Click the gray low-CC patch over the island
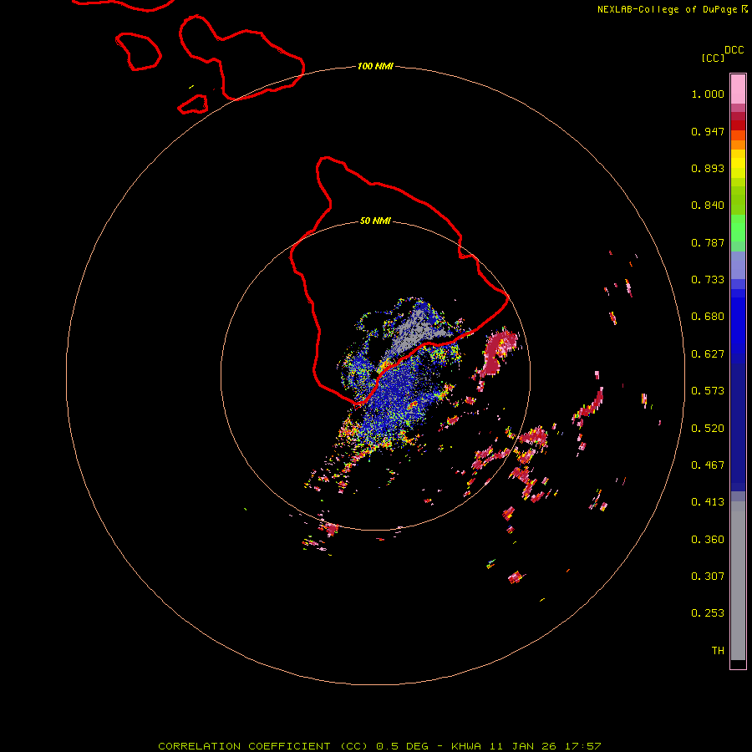The width and height of the screenshot is (752, 752). tap(413, 331)
